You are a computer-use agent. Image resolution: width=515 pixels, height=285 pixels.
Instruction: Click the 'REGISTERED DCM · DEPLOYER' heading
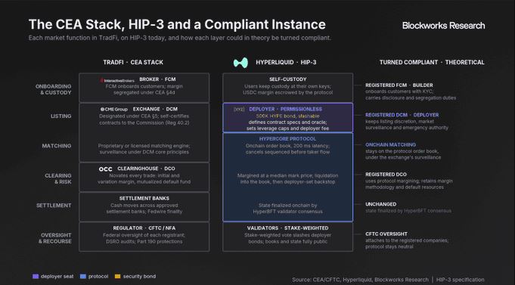402,115
